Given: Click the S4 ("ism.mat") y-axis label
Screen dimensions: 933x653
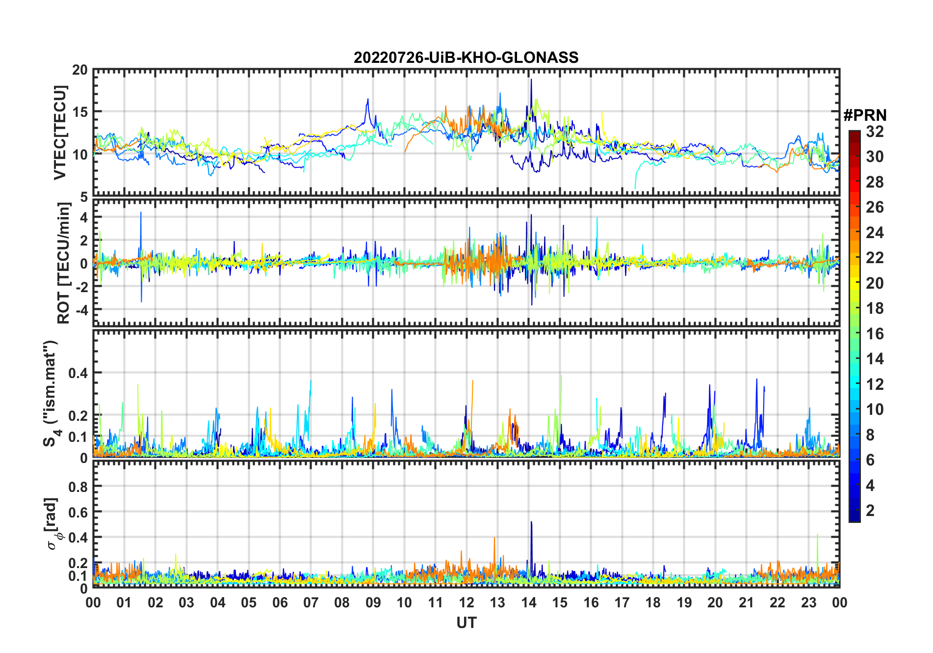Looking at the screenshot, I should coord(51,393).
